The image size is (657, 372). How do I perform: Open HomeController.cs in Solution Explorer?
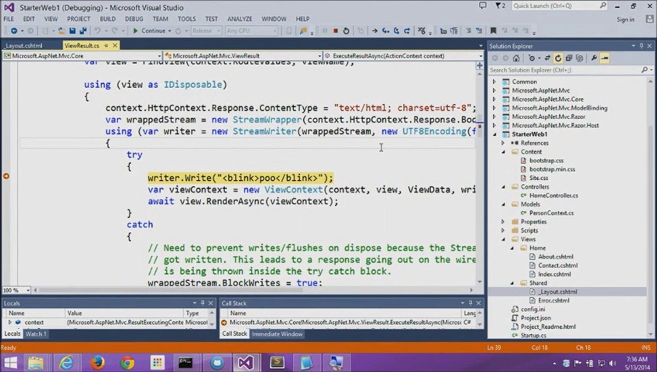553,196
